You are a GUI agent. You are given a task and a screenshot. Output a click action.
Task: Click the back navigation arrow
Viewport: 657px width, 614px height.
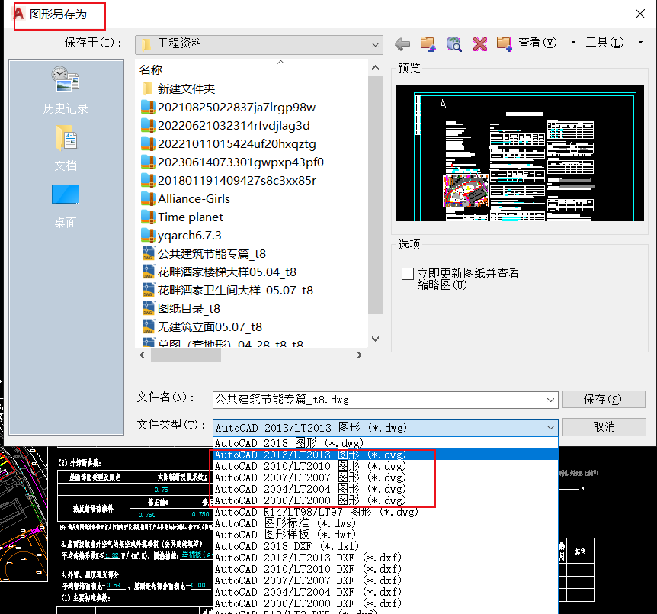pyautogui.click(x=402, y=44)
